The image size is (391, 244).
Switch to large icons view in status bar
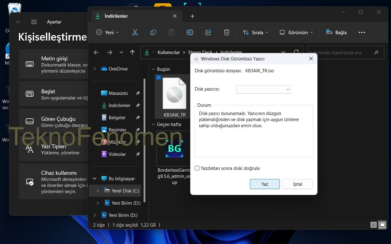tap(382, 225)
